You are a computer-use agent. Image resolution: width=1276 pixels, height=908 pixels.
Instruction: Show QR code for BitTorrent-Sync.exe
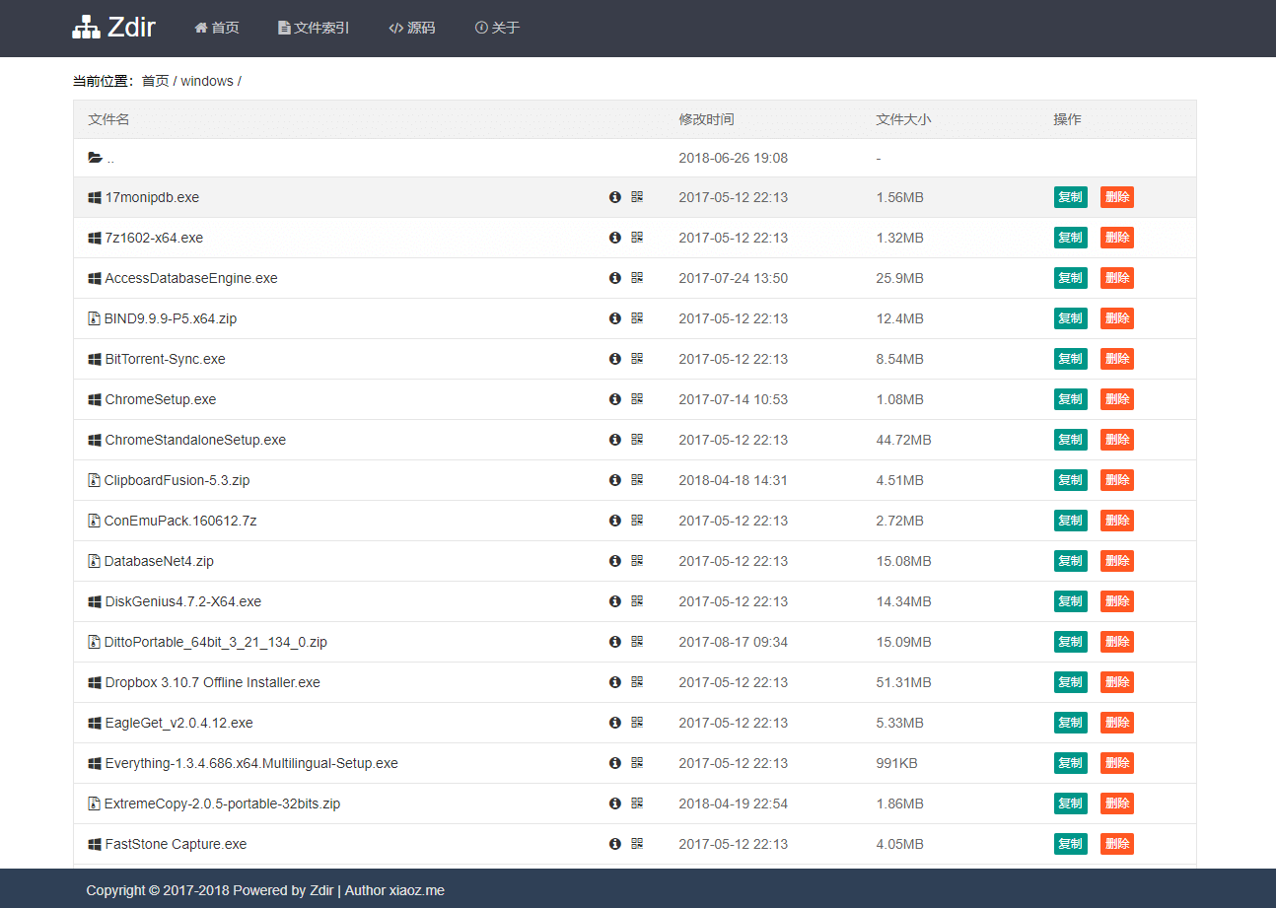click(x=637, y=359)
